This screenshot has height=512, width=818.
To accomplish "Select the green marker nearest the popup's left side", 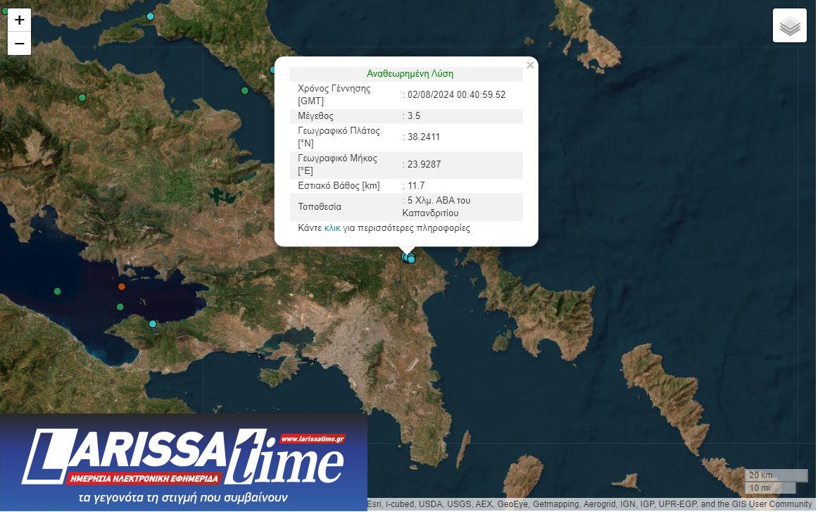I will tap(245, 91).
